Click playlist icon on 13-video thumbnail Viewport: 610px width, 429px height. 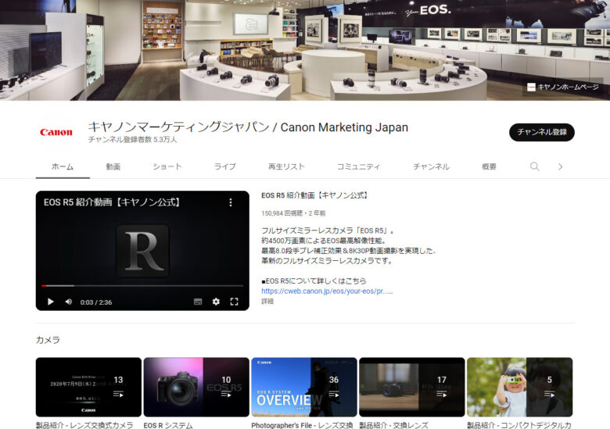tap(118, 394)
